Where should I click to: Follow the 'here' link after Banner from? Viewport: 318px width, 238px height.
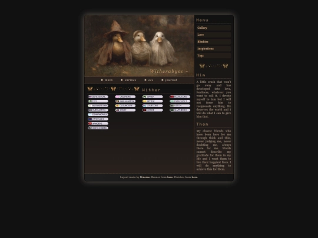pos(170,177)
